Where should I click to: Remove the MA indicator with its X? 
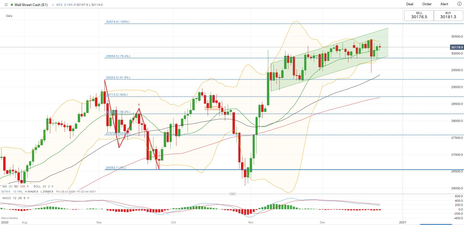[x=28, y=186]
